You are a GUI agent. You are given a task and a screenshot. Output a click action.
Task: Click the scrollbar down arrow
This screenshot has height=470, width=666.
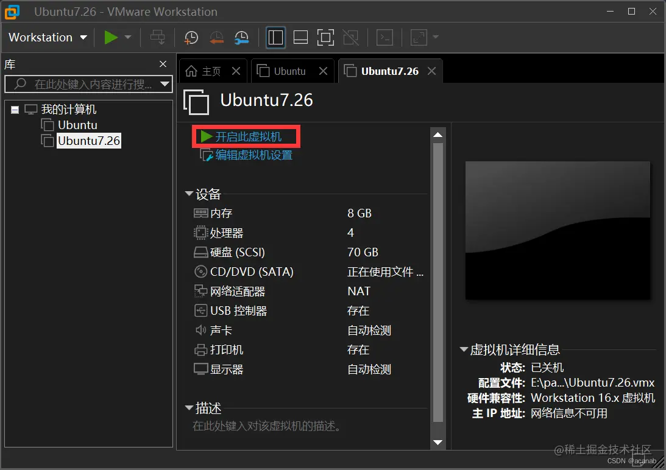(x=438, y=443)
